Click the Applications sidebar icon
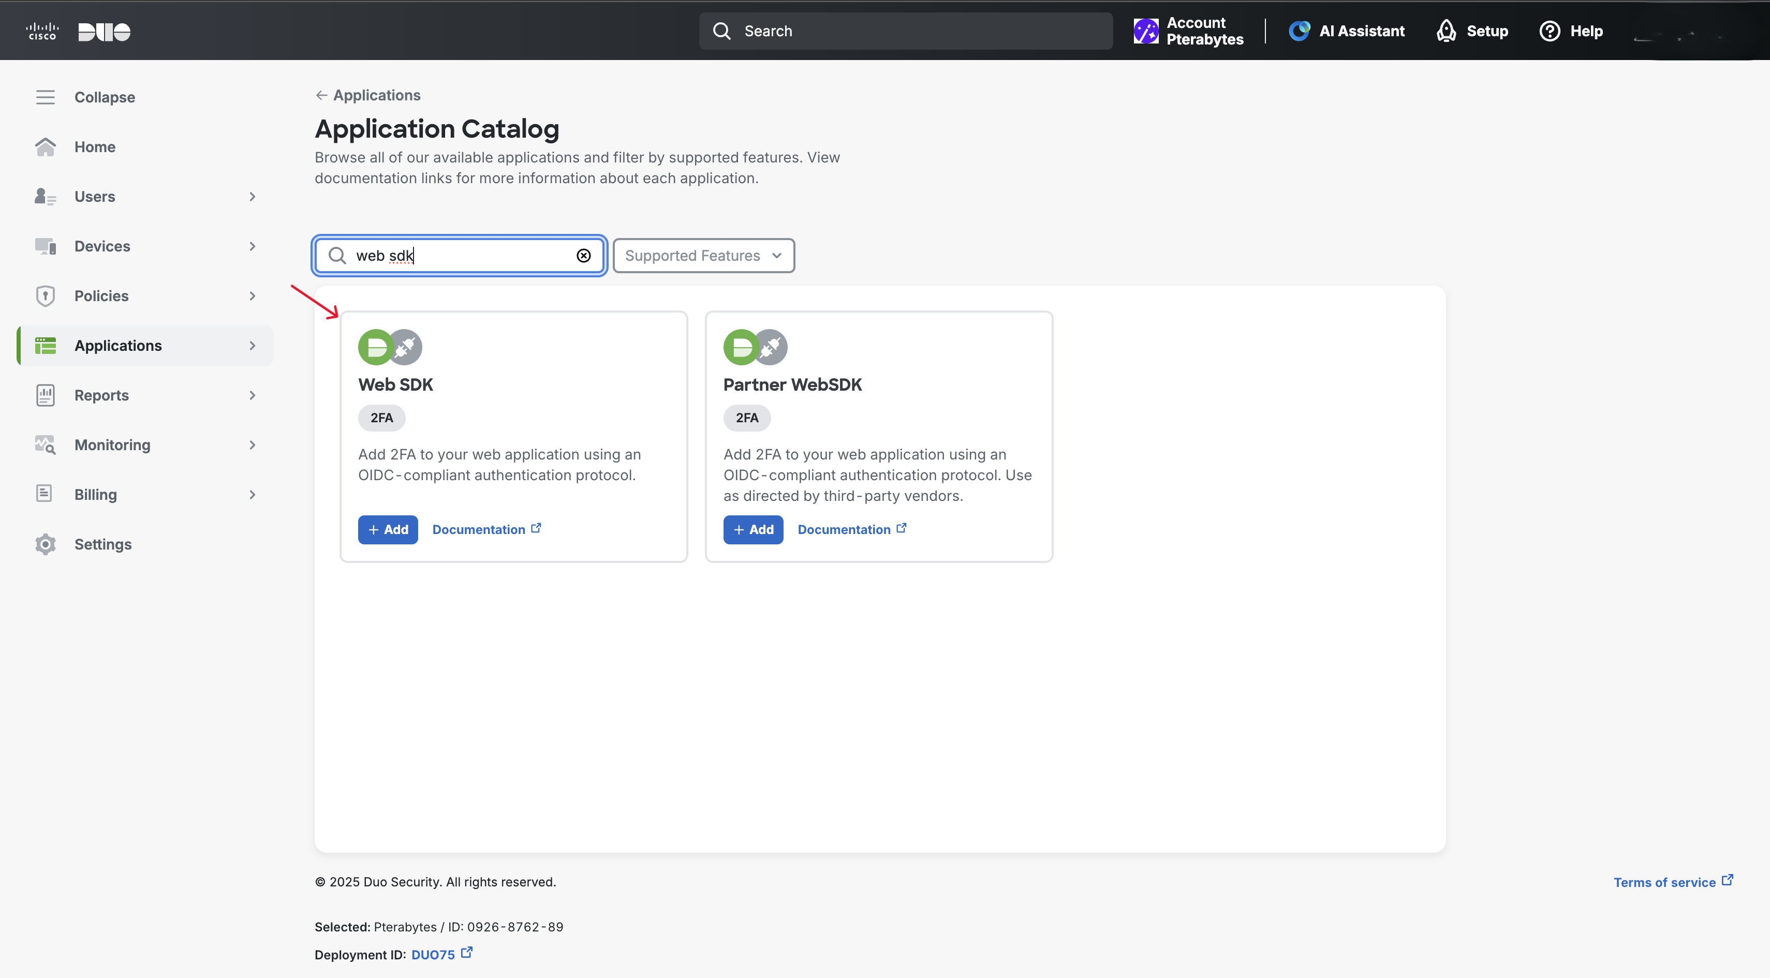1770x978 pixels. coord(46,346)
